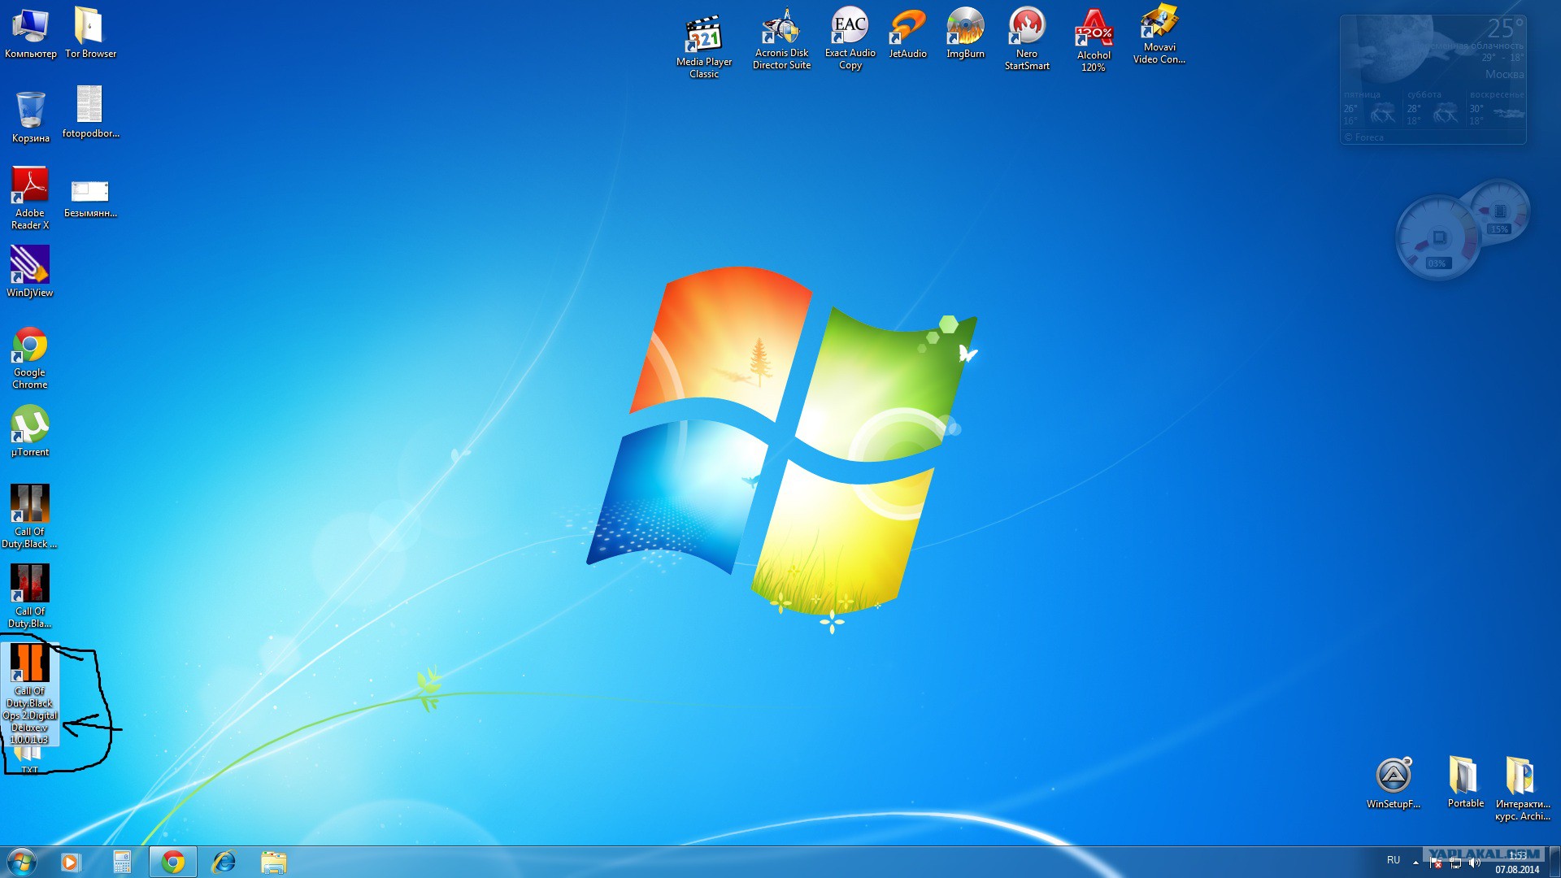Click the Show desktop strip
The image size is (1561, 878).
[x=1554, y=862]
